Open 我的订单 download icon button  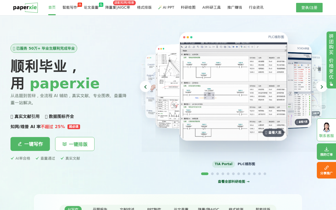tap(327, 151)
